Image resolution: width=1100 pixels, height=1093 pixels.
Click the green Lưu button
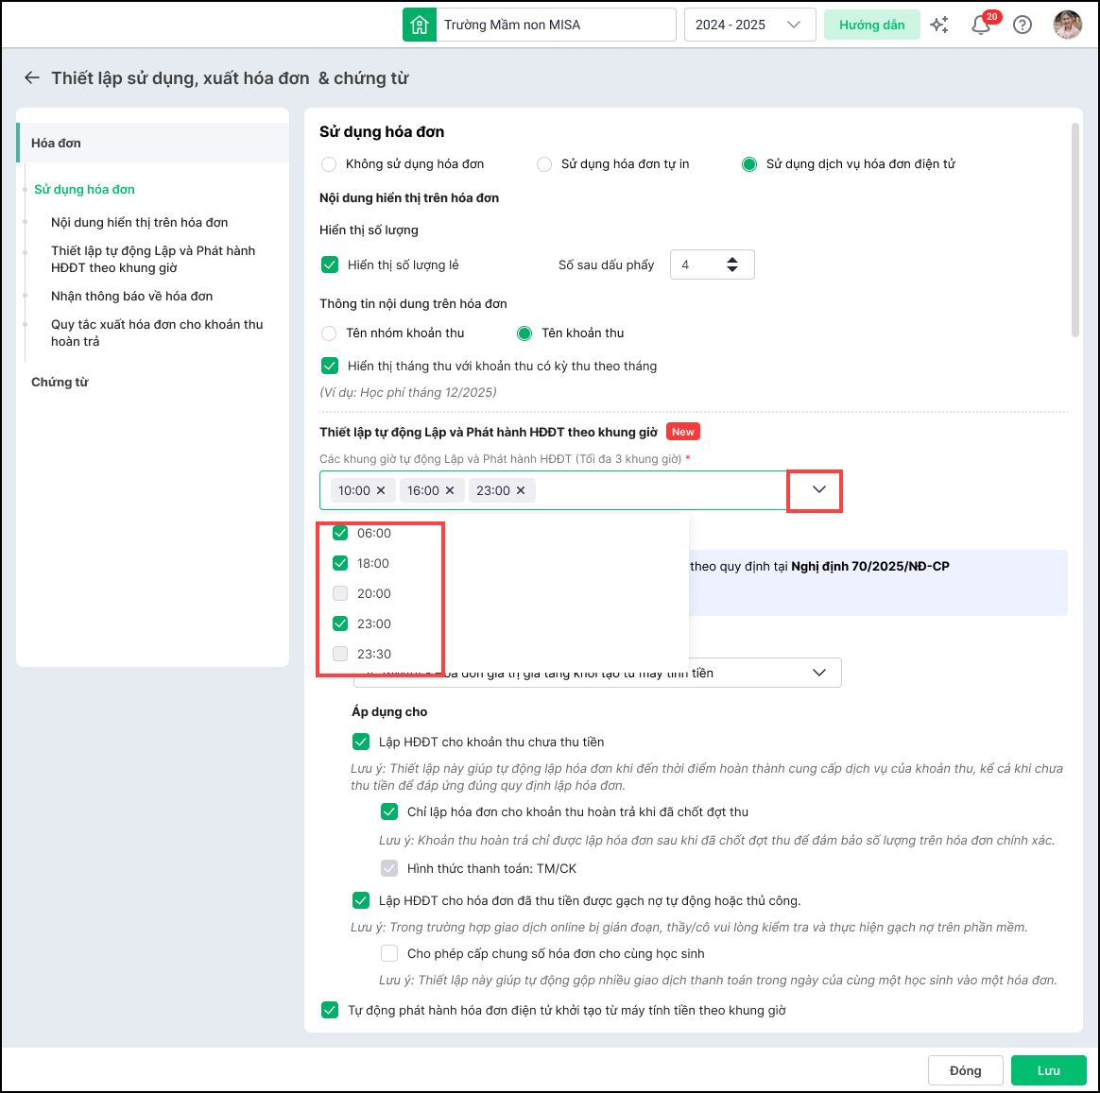1048,1070
